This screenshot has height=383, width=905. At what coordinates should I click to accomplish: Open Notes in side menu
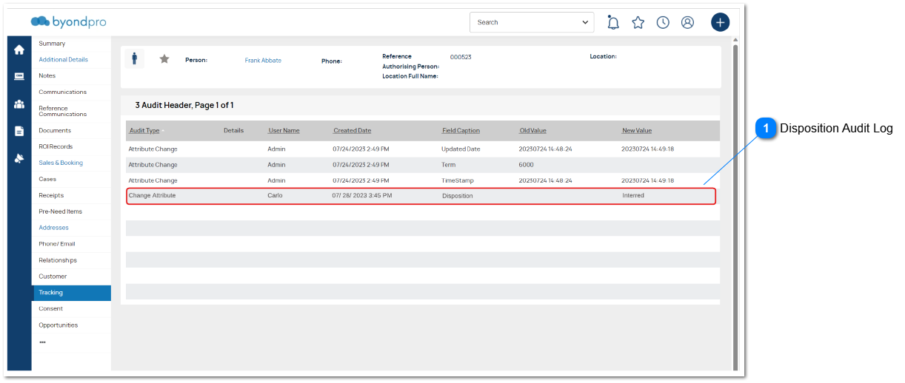tap(47, 76)
